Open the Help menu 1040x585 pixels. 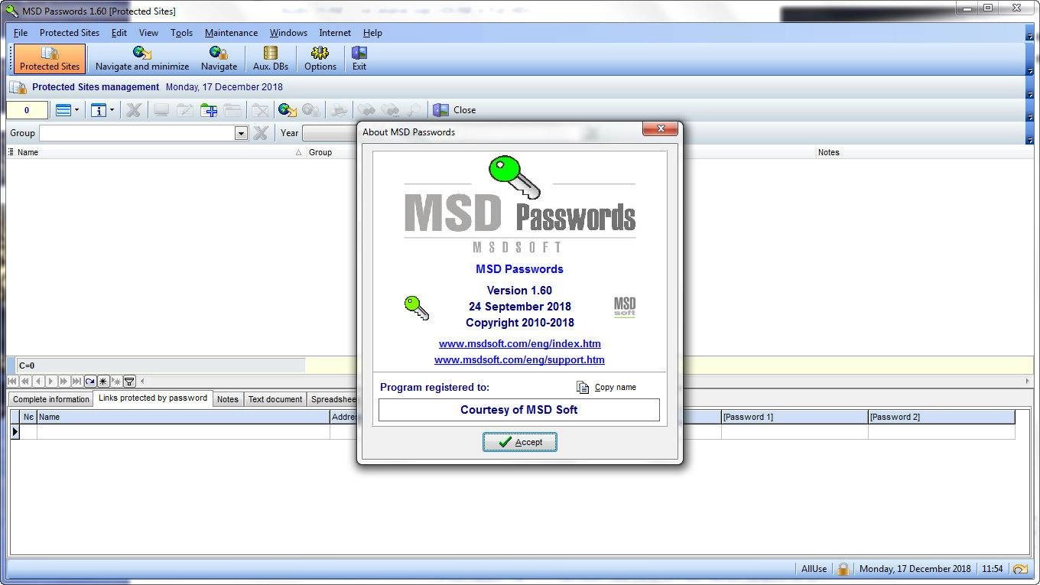click(372, 33)
